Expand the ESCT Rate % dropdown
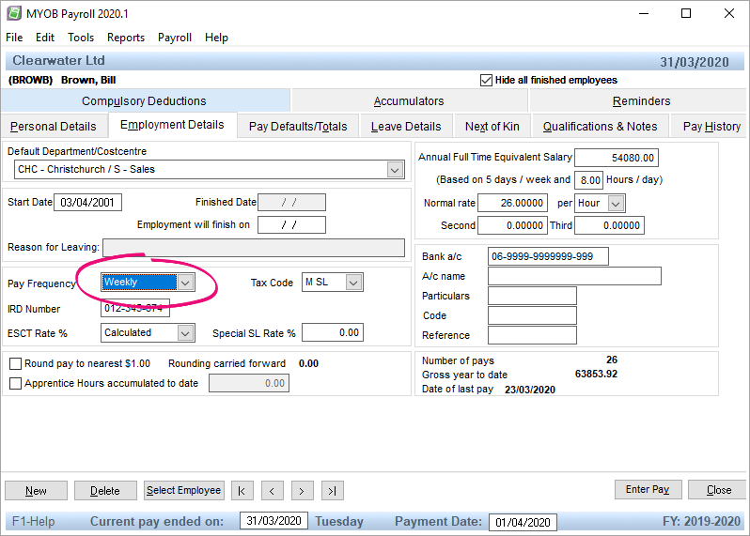Screen dimensions: 750x536 (185, 332)
